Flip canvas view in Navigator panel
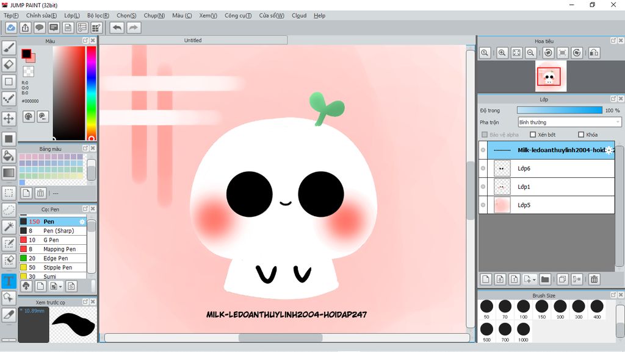Viewport: 625px width, 352px height. click(594, 52)
